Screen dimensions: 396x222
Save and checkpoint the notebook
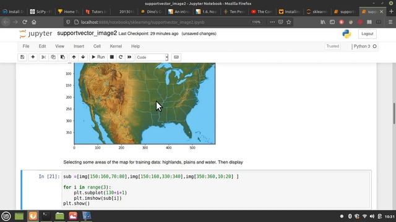(x=22, y=57)
